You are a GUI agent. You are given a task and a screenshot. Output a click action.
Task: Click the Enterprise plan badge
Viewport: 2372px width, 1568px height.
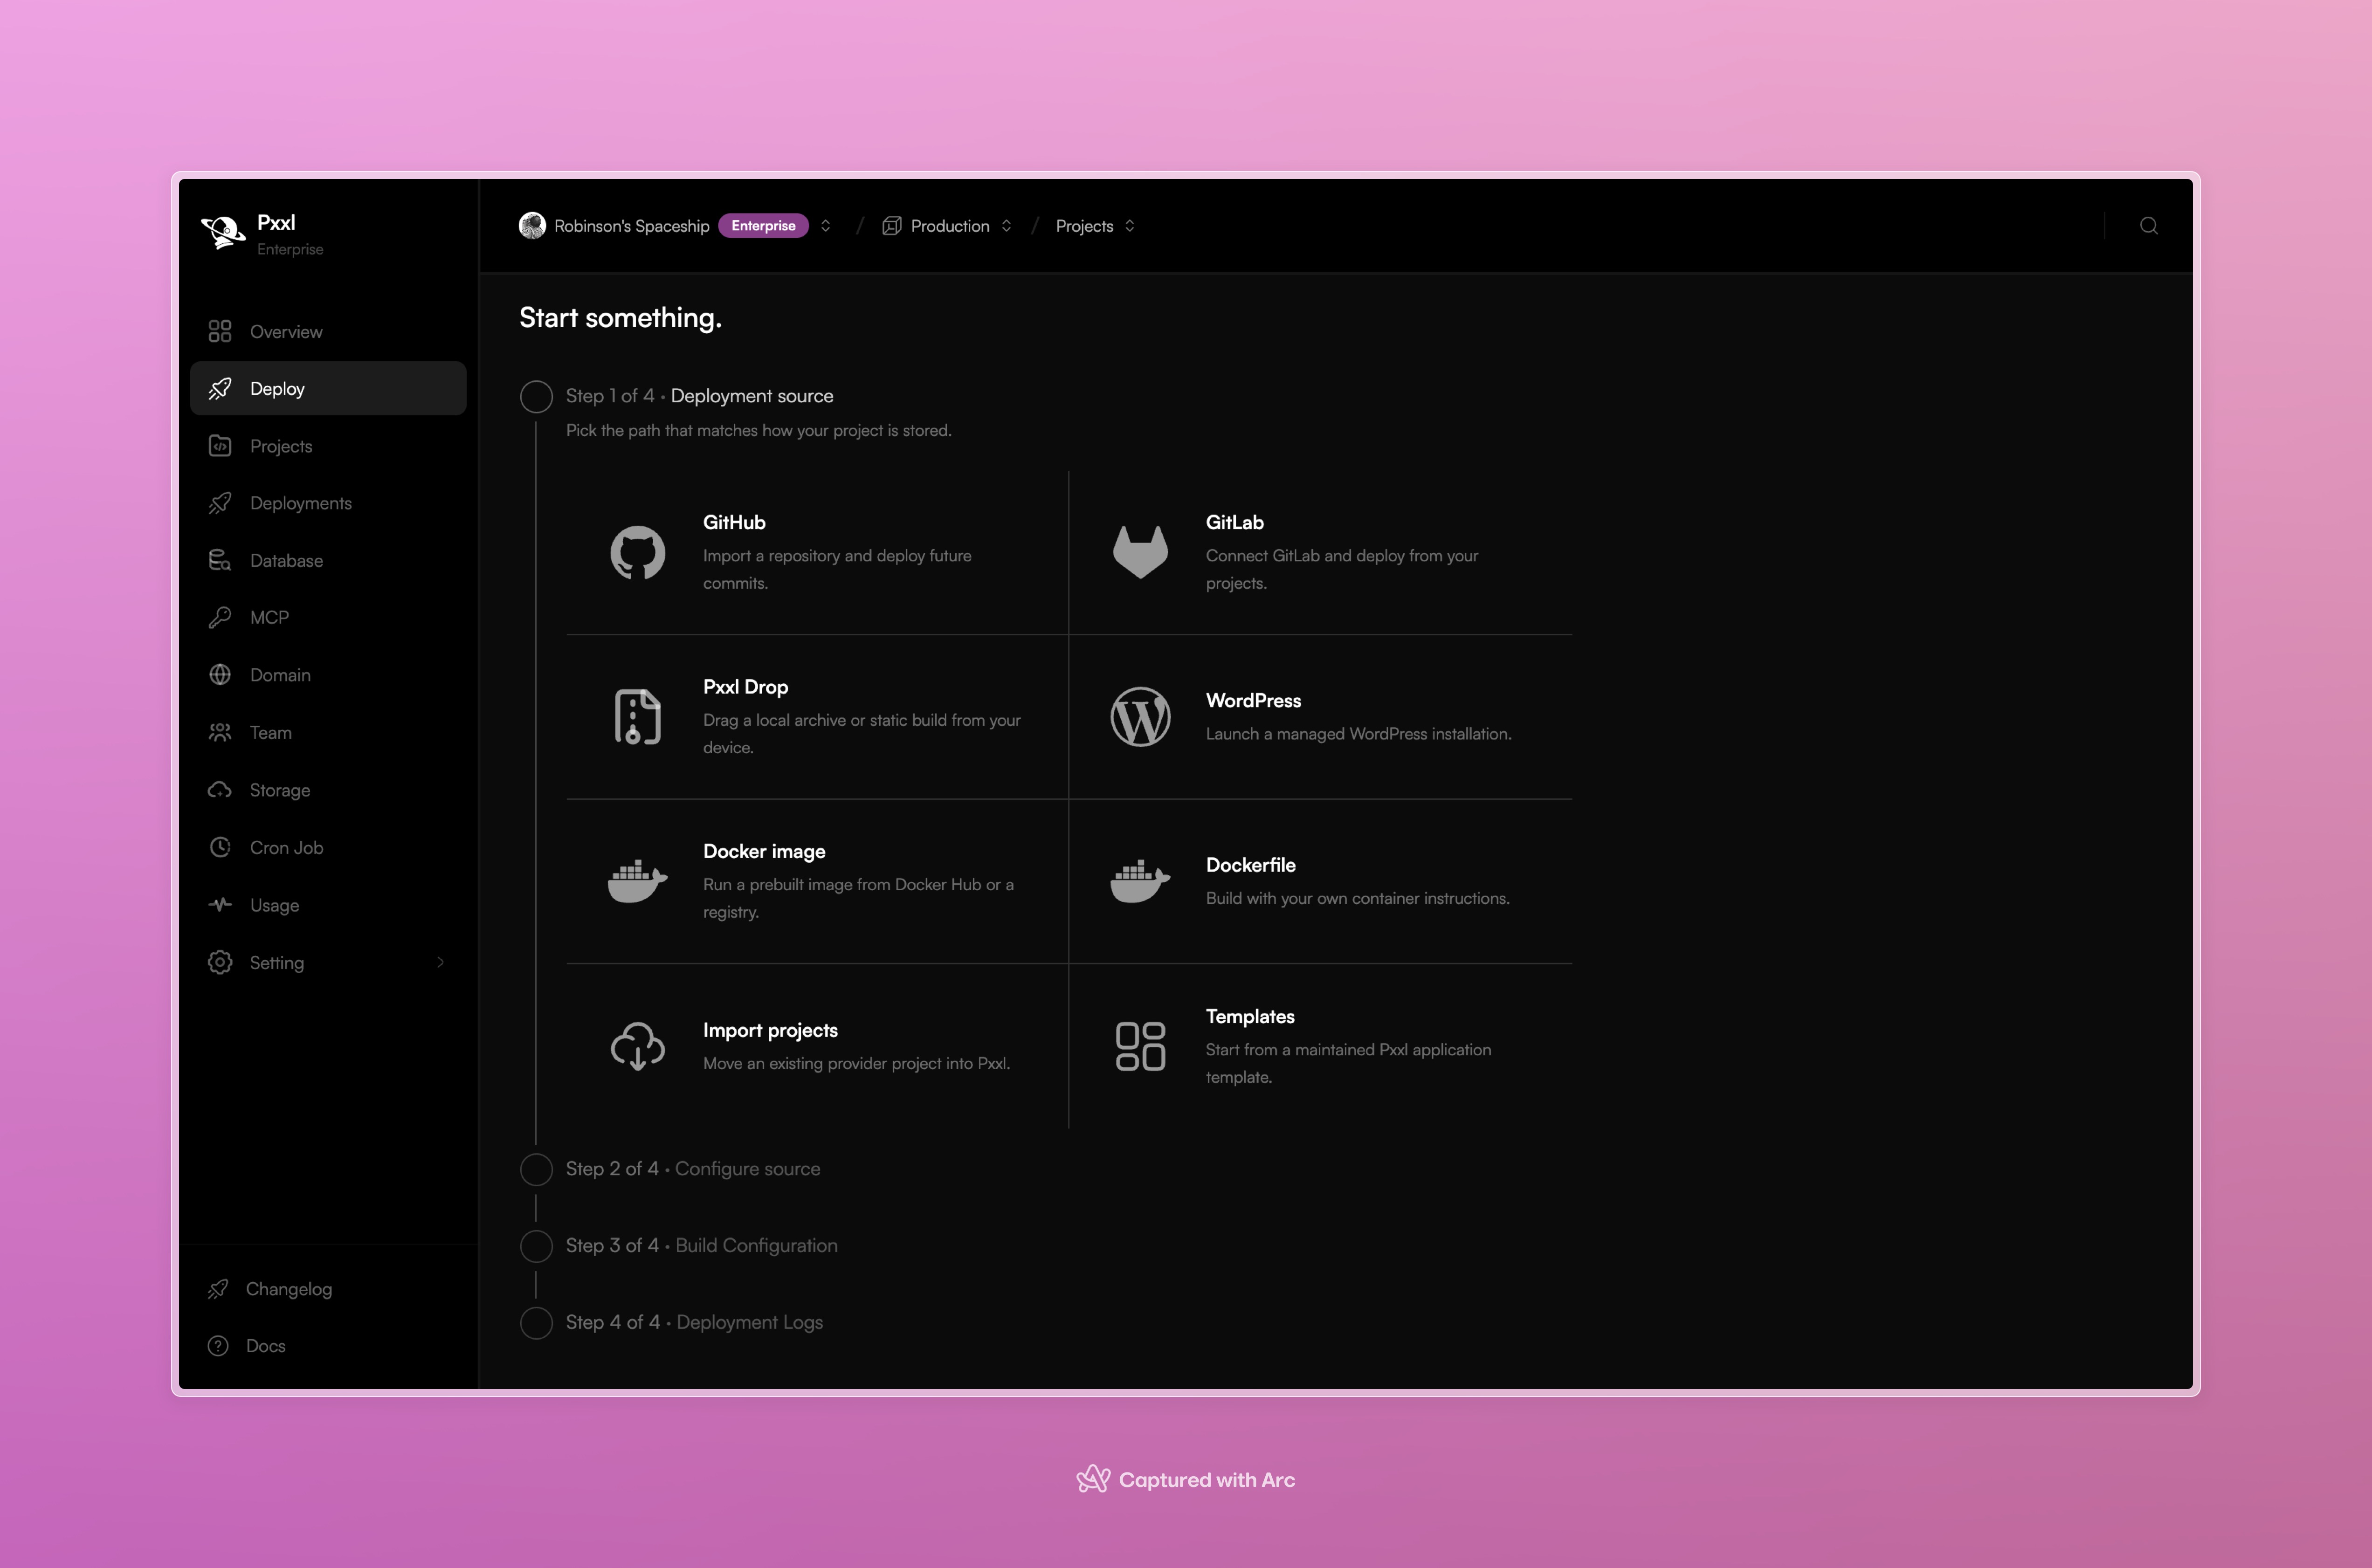[763, 226]
